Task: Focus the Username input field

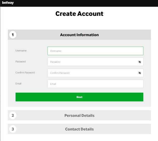Action: point(95,51)
